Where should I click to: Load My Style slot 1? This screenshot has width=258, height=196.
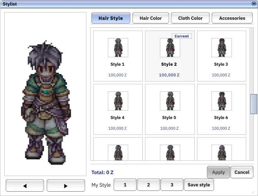click(125, 185)
